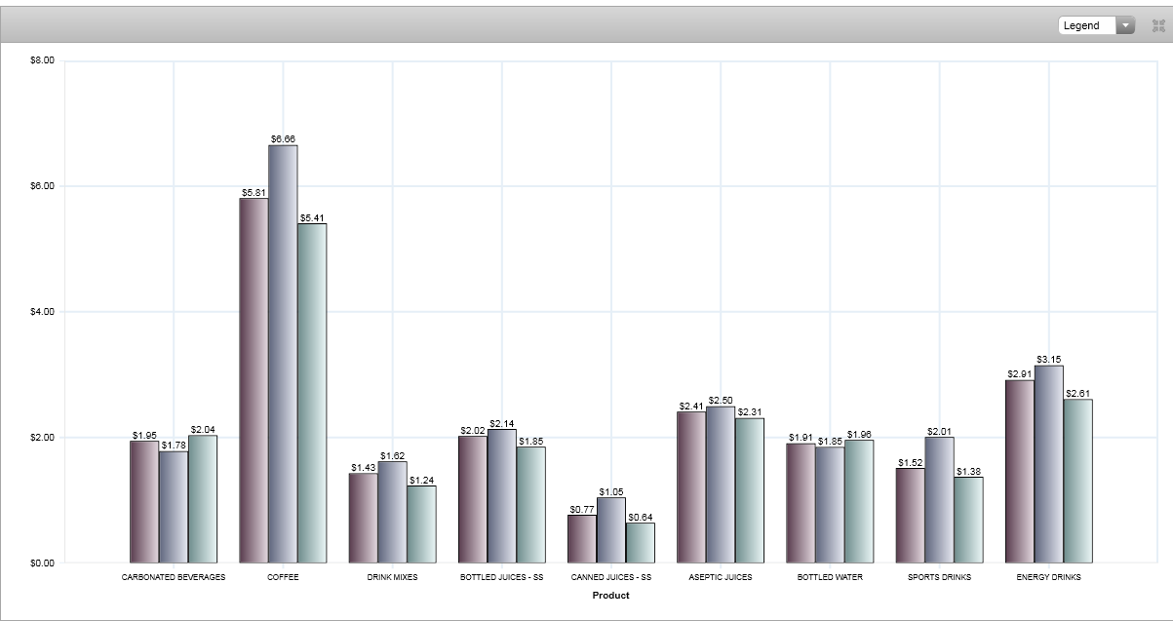Image resolution: width=1173 pixels, height=621 pixels.
Task: Select the $1.05 Canned Juices bar
Action: coord(611,530)
